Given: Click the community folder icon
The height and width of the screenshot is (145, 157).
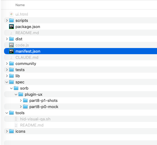Looking at the screenshot, I should 11,63.
